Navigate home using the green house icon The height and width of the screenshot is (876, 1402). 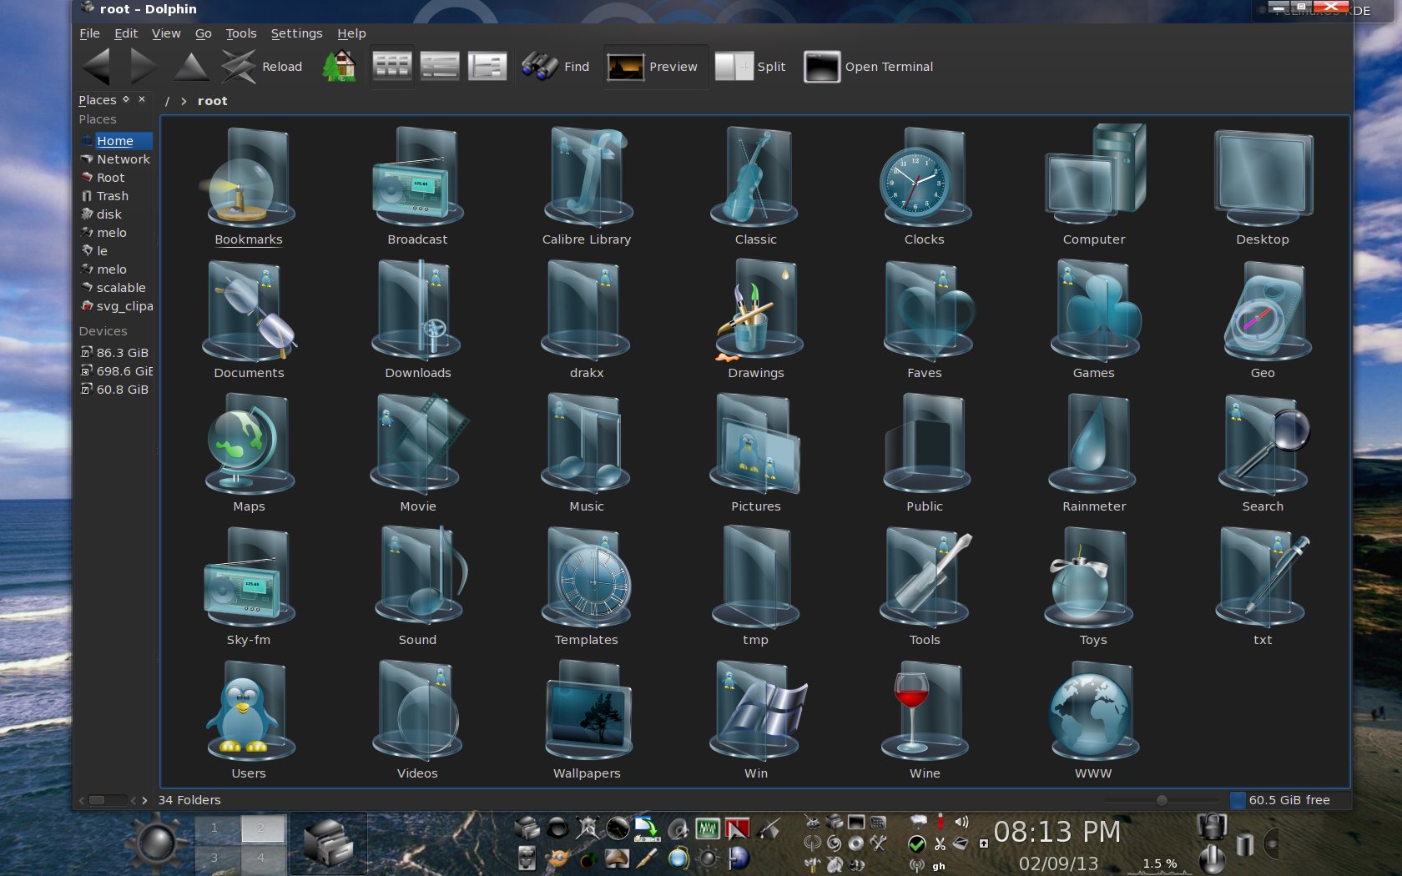coord(338,64)
